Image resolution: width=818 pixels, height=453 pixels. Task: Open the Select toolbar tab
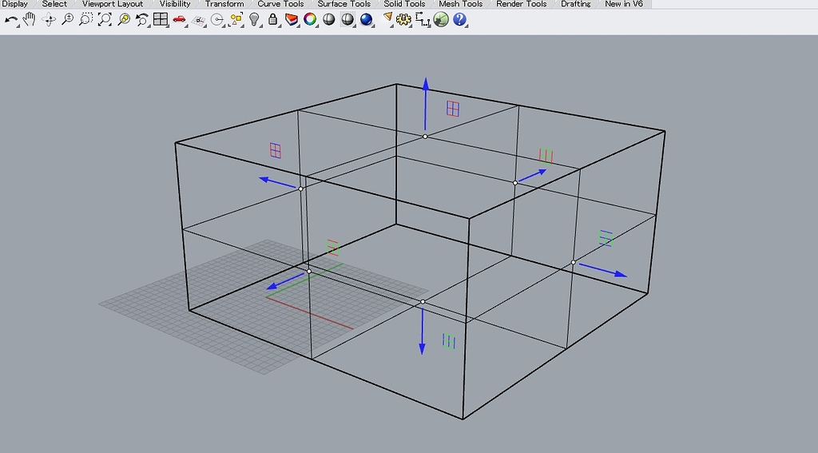[x=54, y=4]
